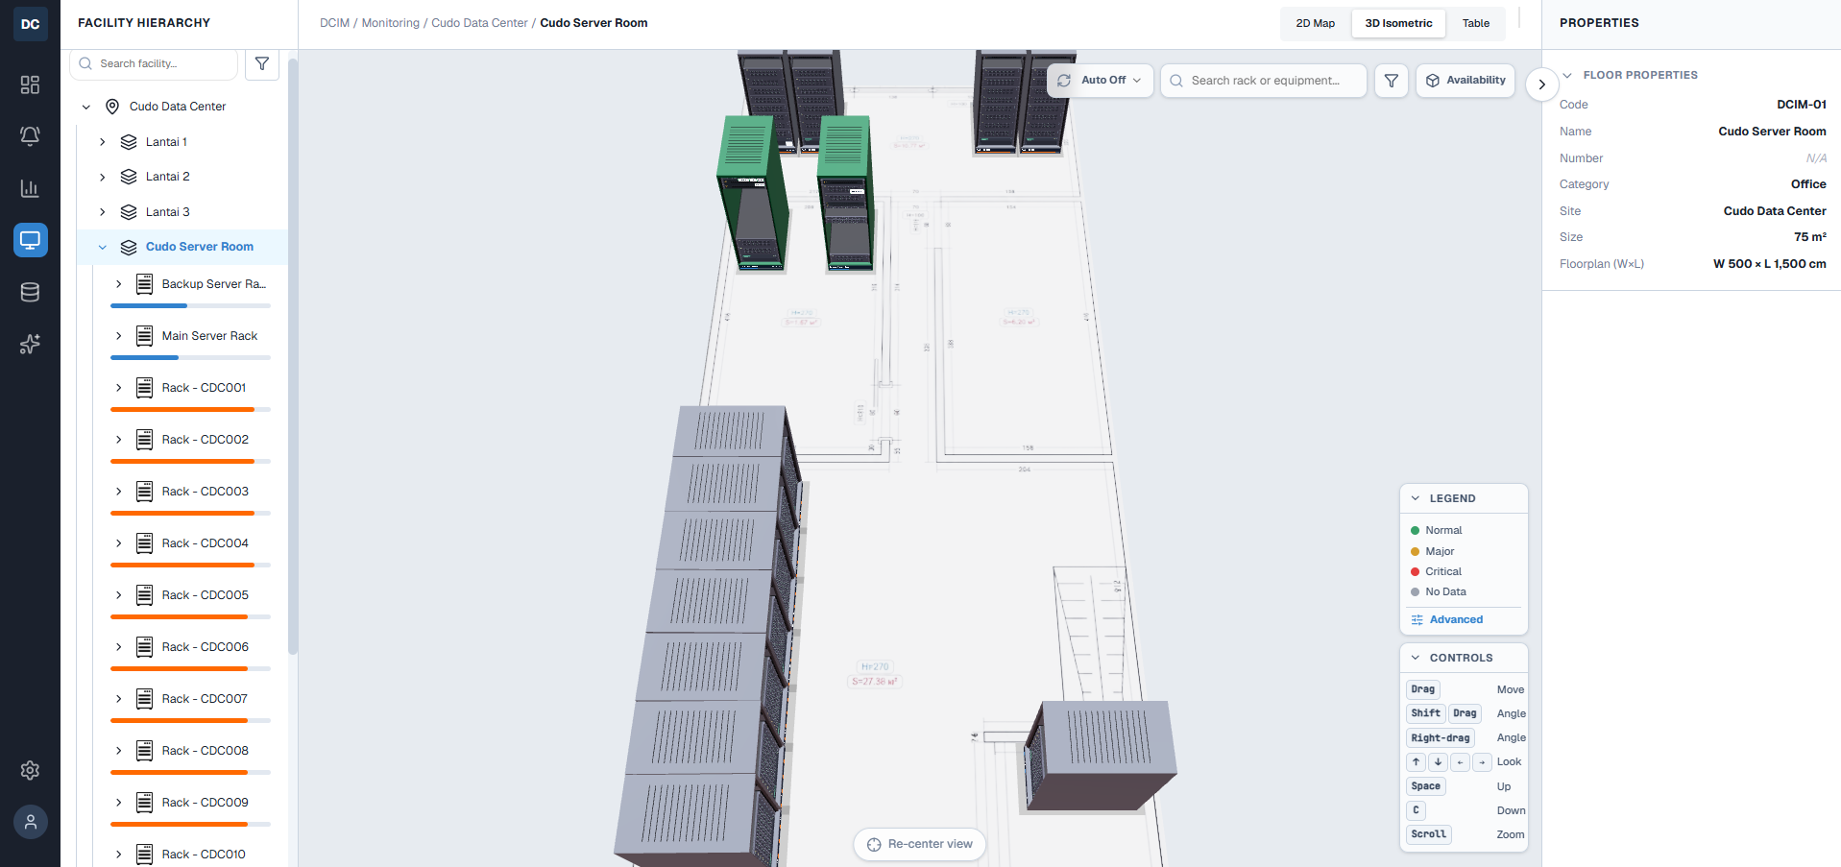
Task: Toggle the Availability view button
Action: pos(1466,81)
